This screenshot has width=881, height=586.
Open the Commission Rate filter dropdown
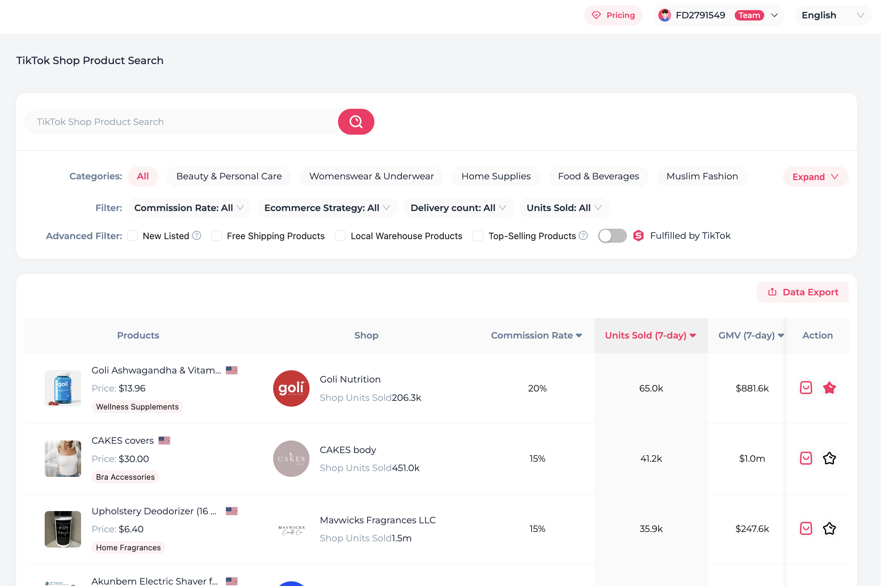189,208
